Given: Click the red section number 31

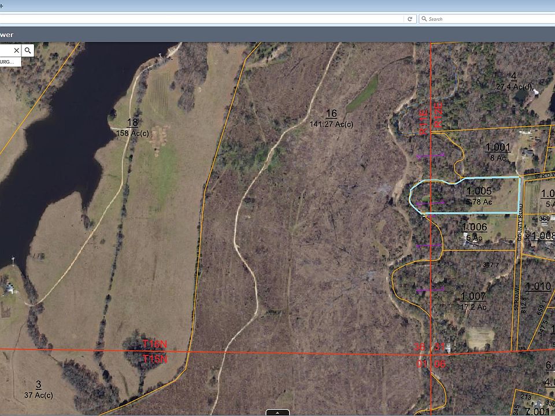Looking at the screenshot, I should 439,346.
